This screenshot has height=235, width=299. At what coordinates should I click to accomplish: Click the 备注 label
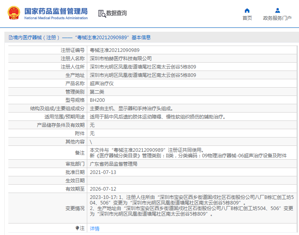tap(80, 153)
